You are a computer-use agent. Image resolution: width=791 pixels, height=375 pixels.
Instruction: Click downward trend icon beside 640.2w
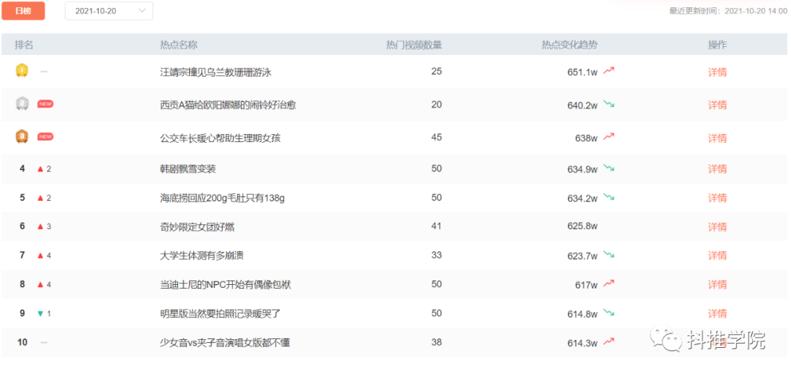[609, 105]
